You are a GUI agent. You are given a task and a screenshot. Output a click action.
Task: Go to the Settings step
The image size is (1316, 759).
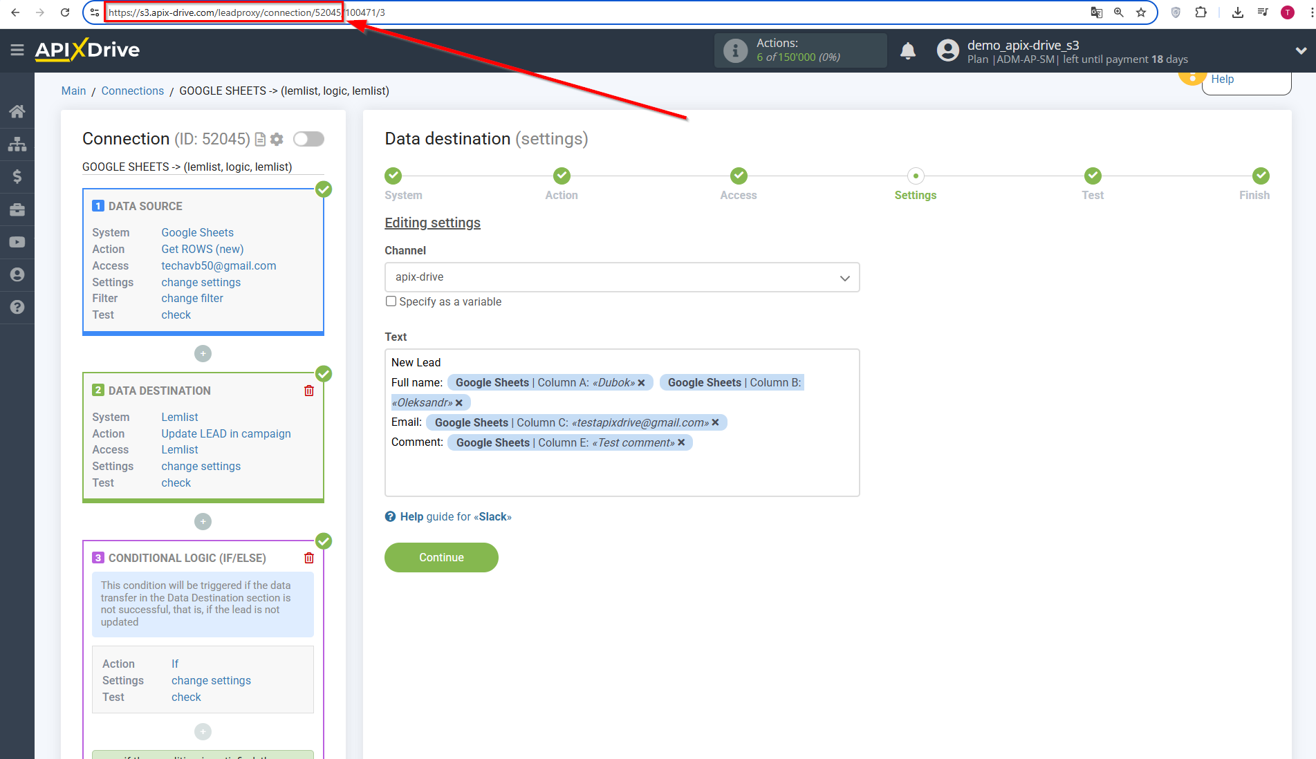click(916, 176)
